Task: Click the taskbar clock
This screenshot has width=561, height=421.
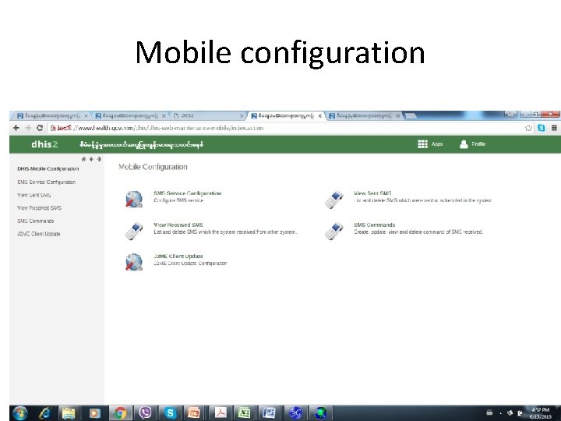Action: coord(540,413)
